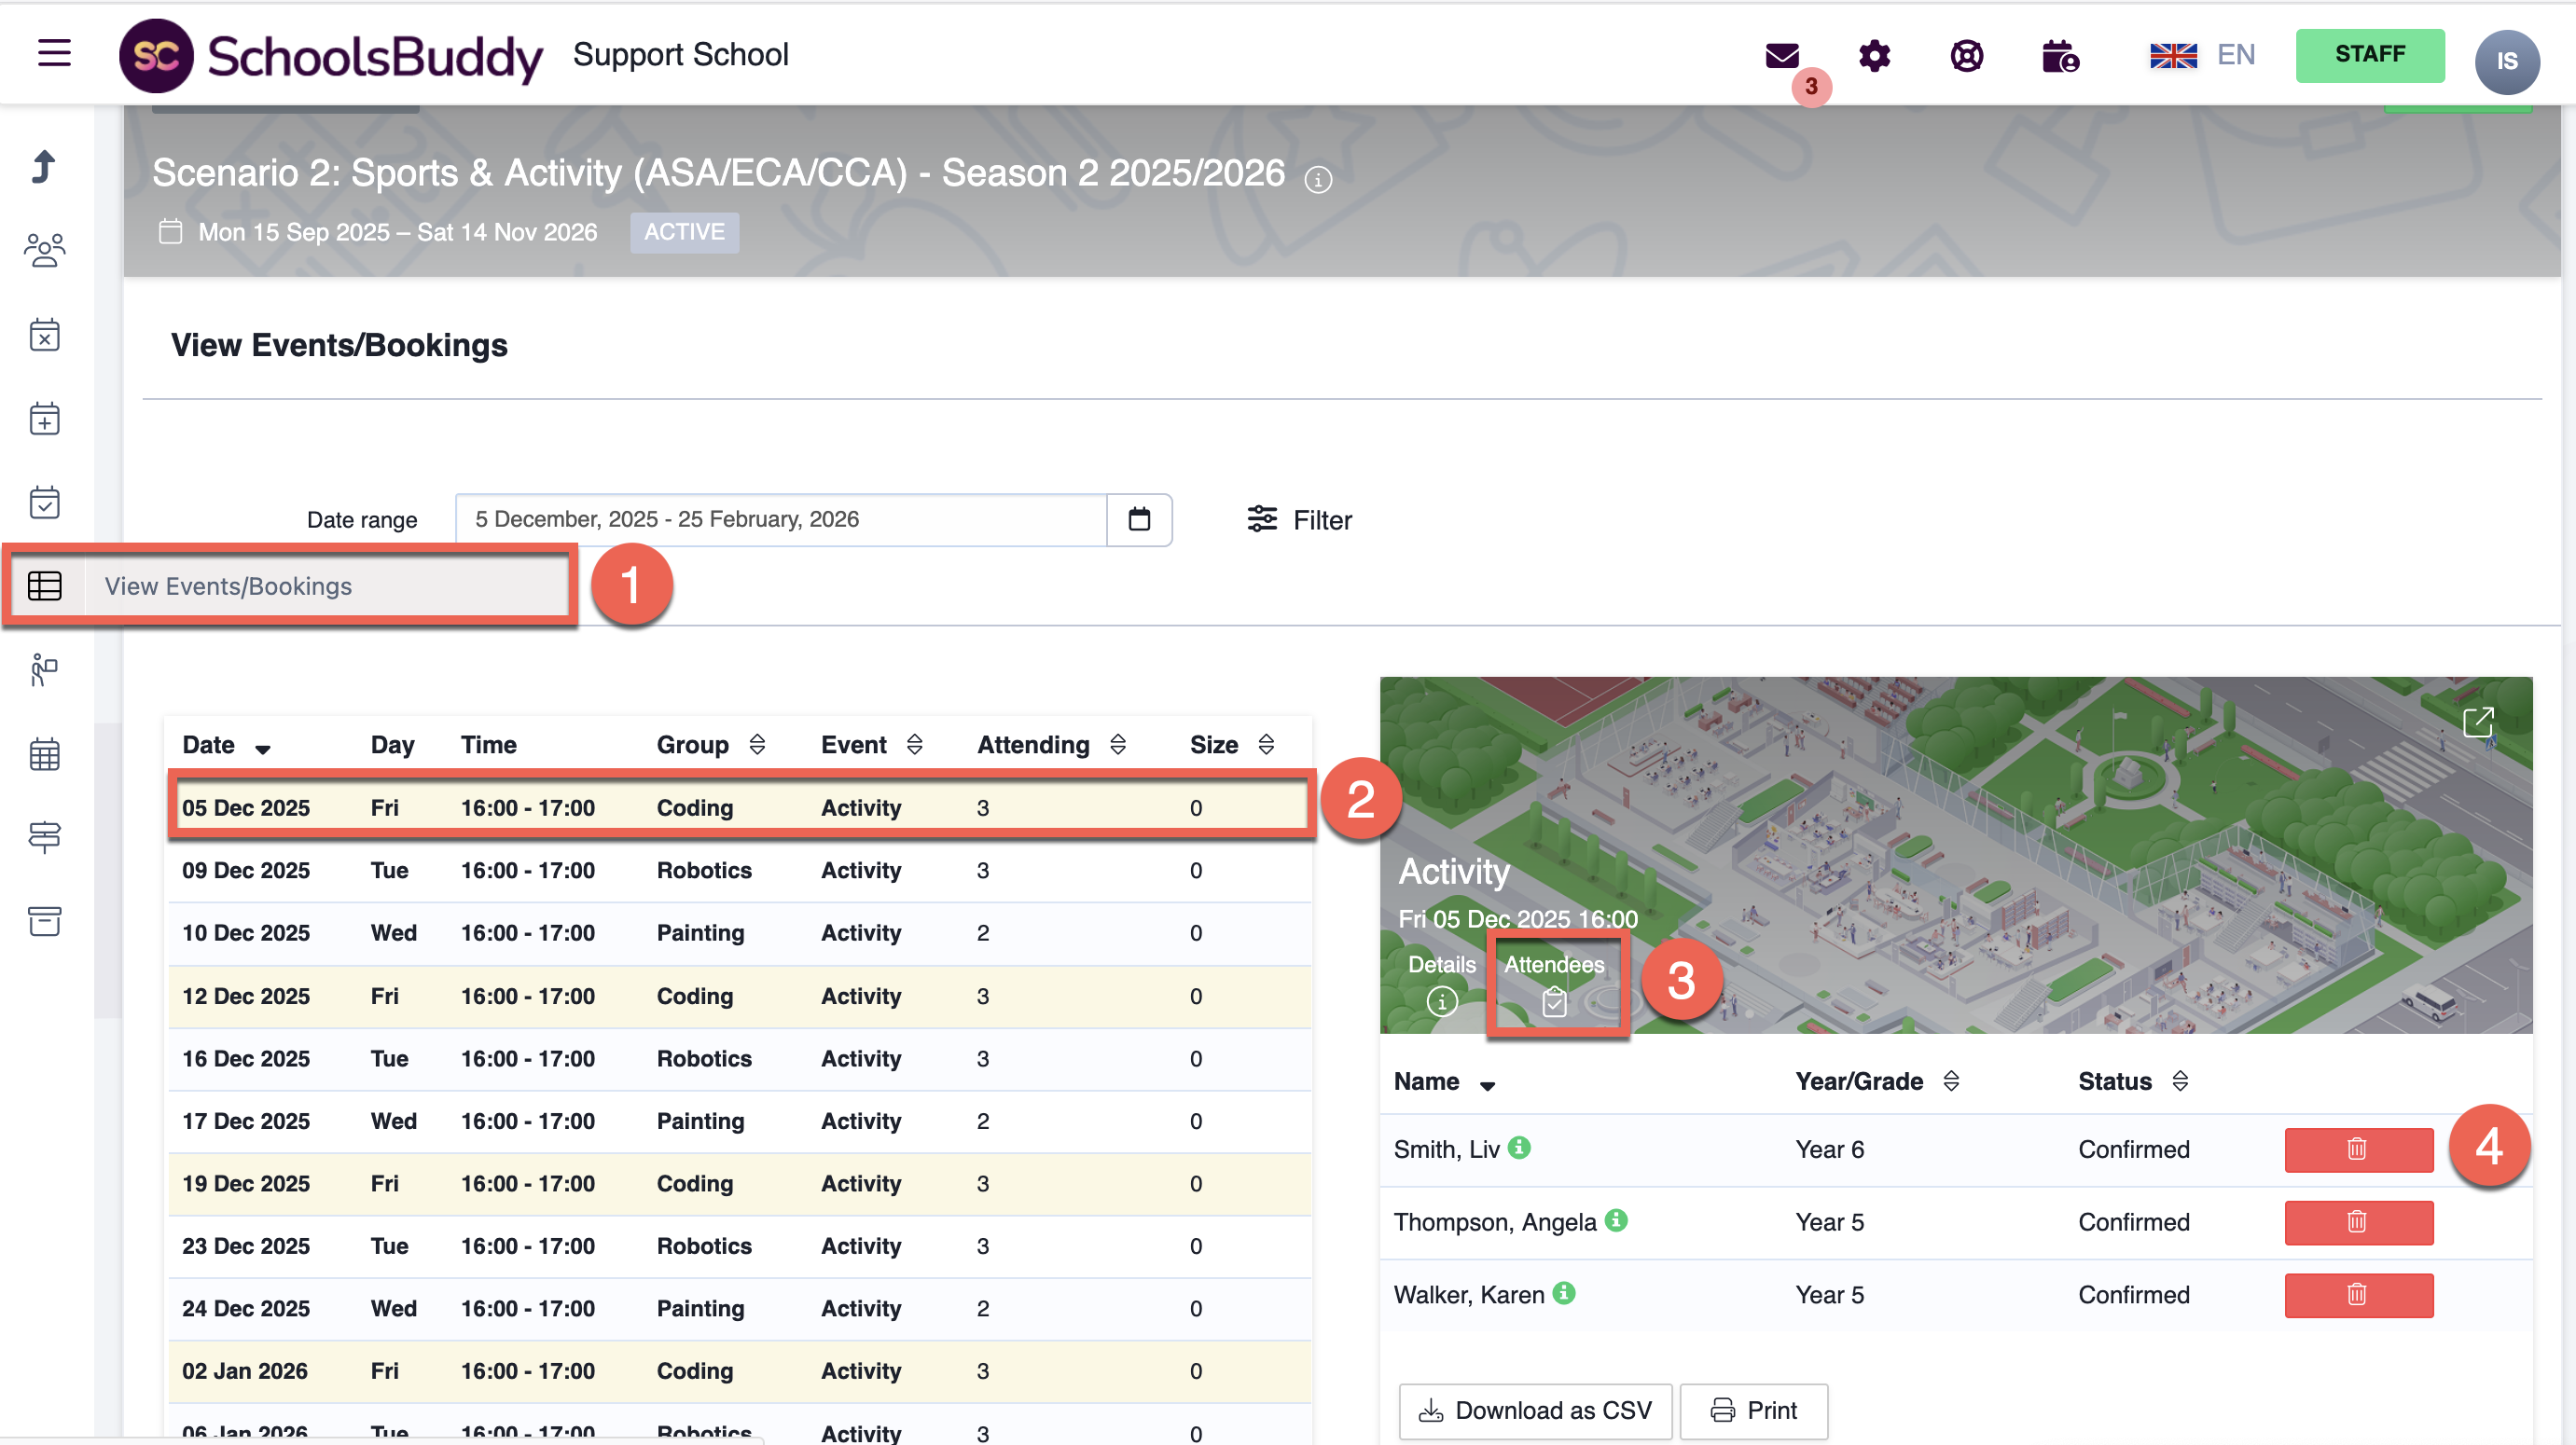Open the messages envelope icon
This screenshot has width=2576, height=1445.
(1782, 55)
